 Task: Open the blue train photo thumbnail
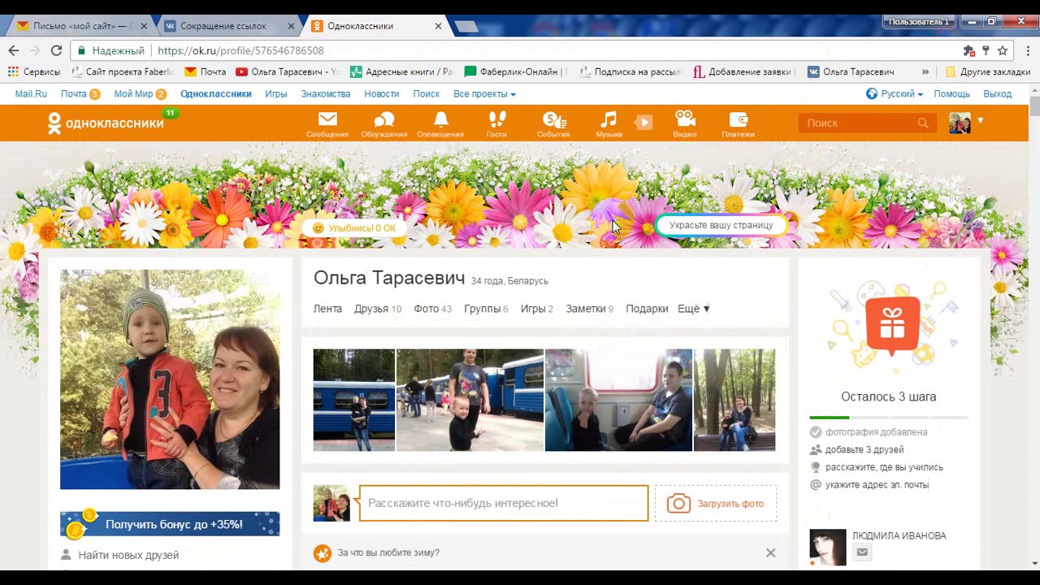354,400
